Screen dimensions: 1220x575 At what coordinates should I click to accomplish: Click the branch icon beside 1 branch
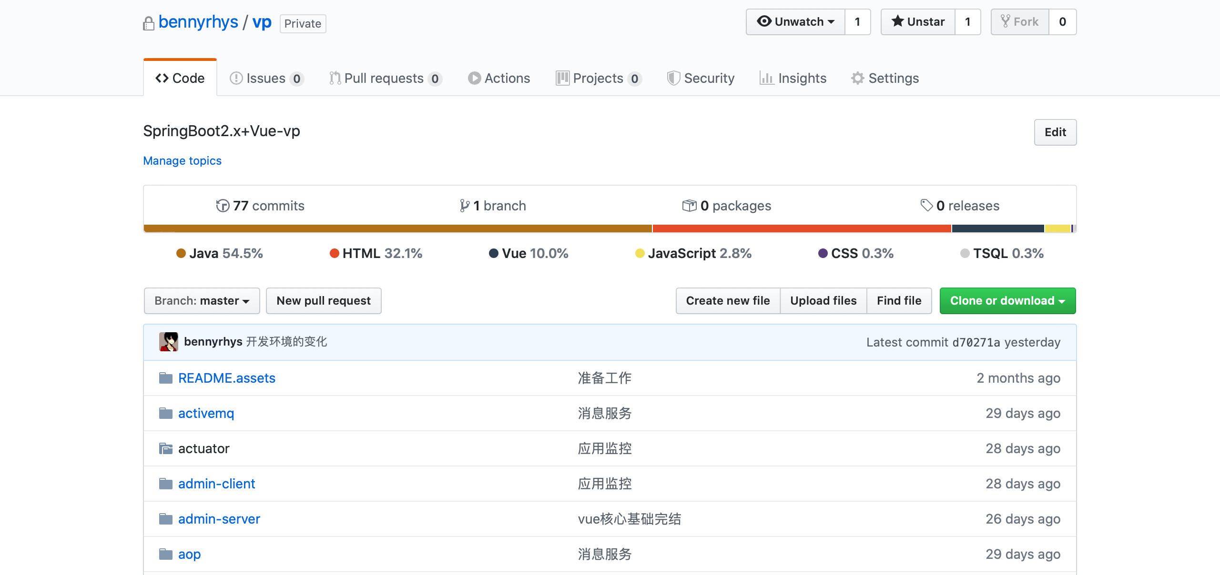(x=464, y=206)
